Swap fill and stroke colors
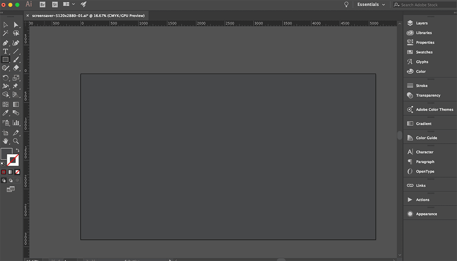 [x=18, y=150]
